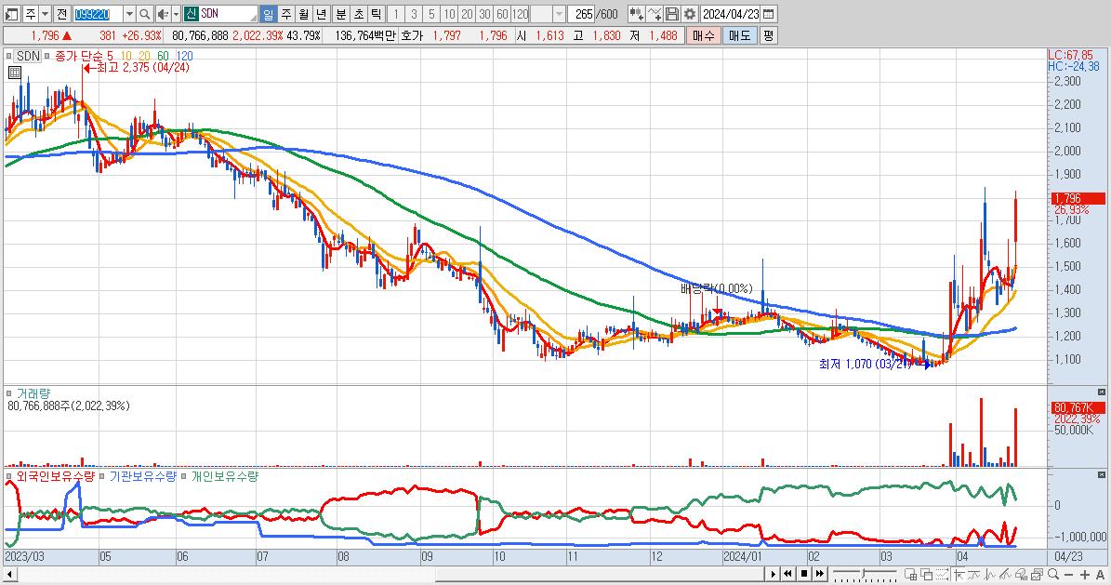Click the overlapping windows icon at bottom
The image size is (1111, 585).
927,575
